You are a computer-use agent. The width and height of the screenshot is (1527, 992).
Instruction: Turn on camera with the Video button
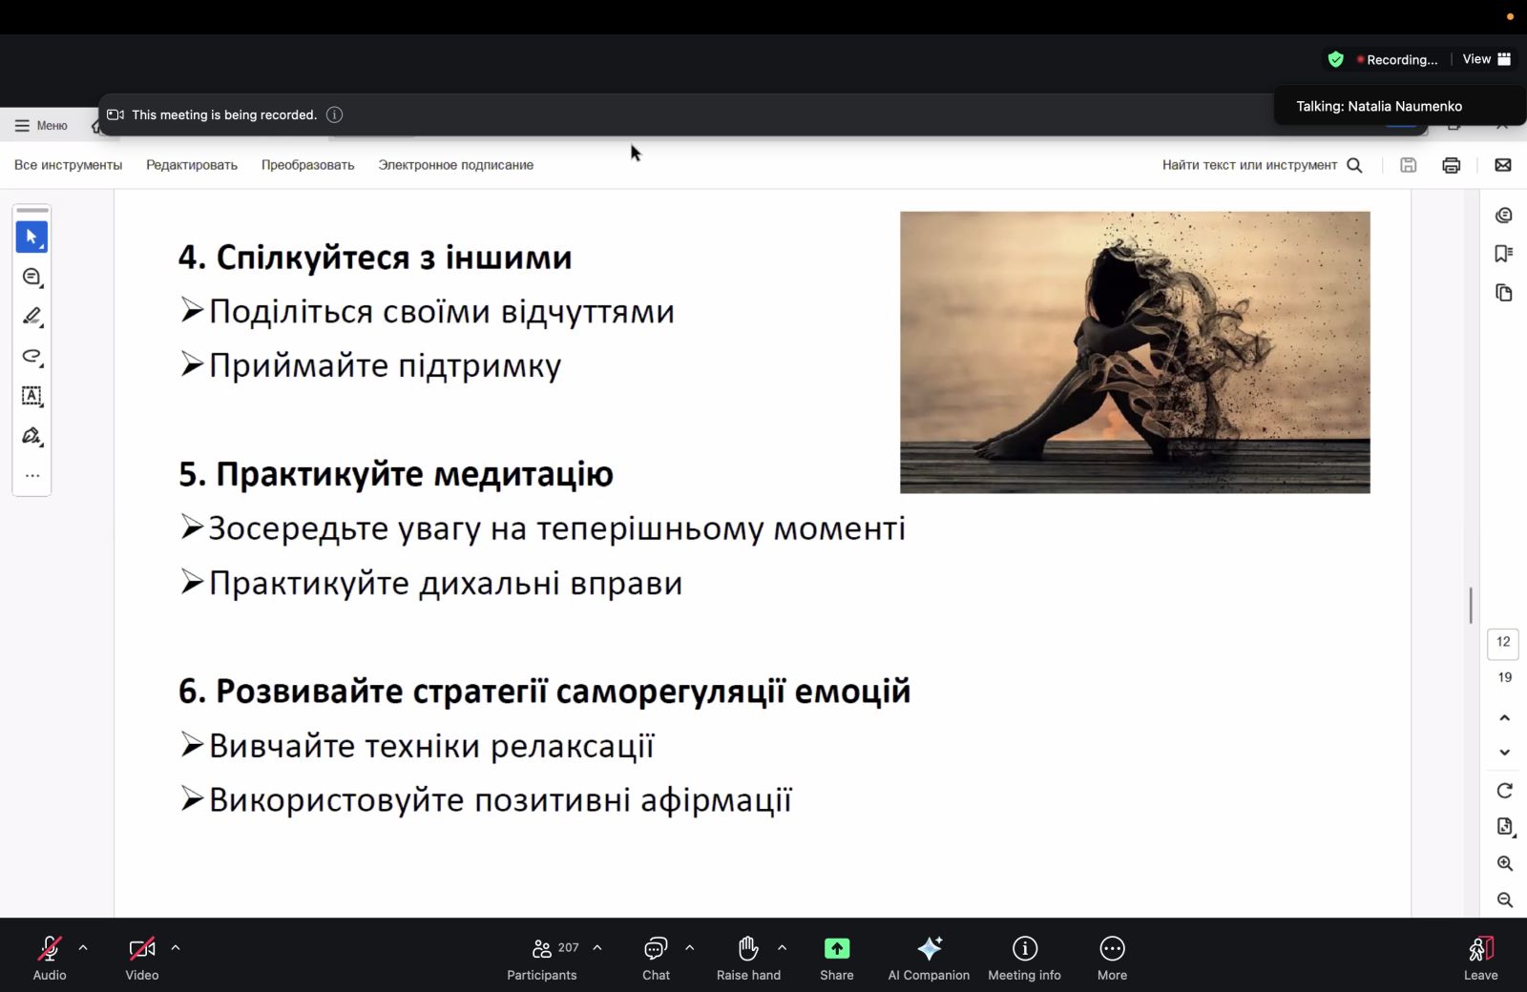(142, 957)
